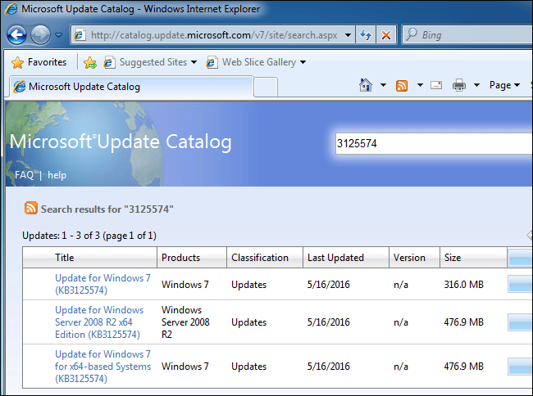Click the Read Mail envelope icon

coord(436,85)
